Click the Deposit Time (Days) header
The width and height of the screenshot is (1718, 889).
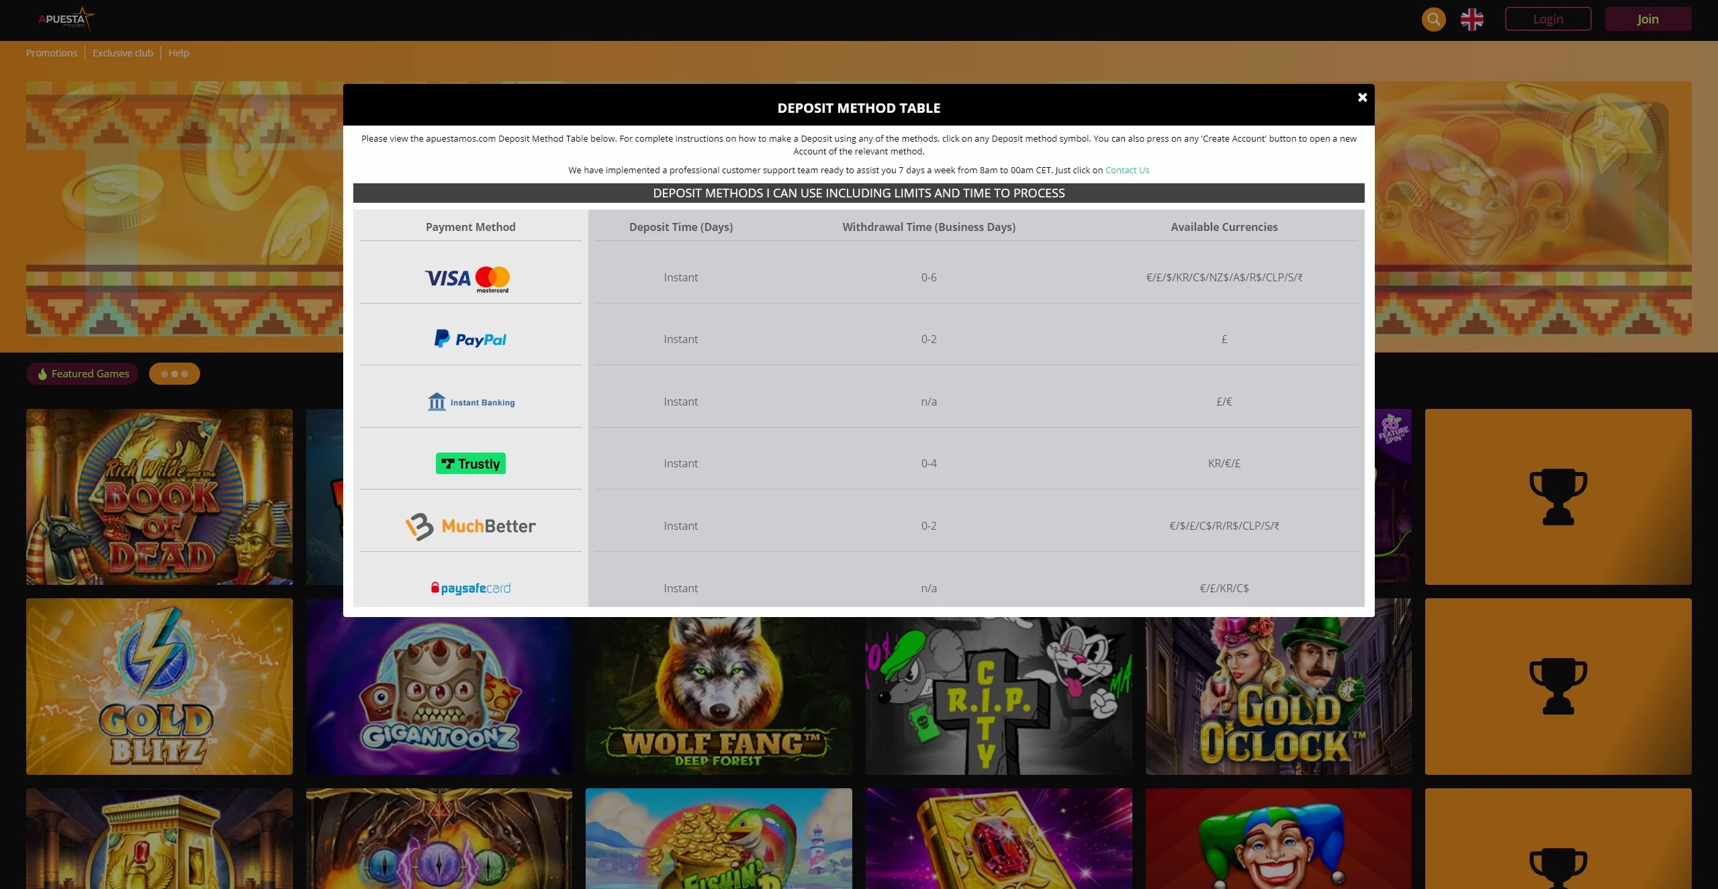coord(680,227)
